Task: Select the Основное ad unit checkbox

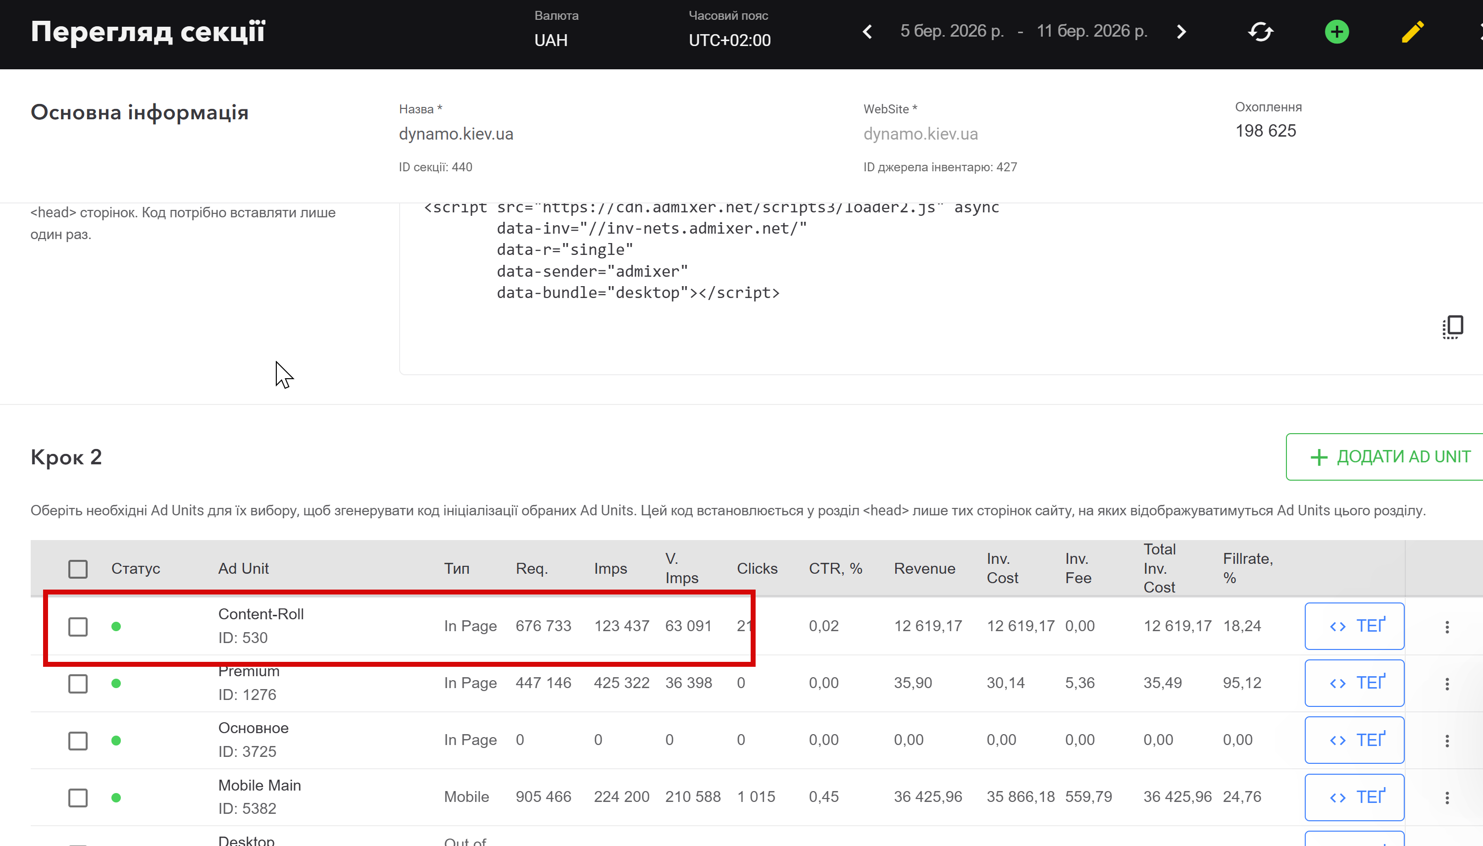Action: pyautogui.click(x=78, y=740)
